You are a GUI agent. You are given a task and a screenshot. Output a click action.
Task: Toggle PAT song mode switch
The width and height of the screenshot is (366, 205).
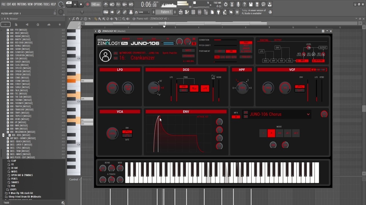pos(69,4)
